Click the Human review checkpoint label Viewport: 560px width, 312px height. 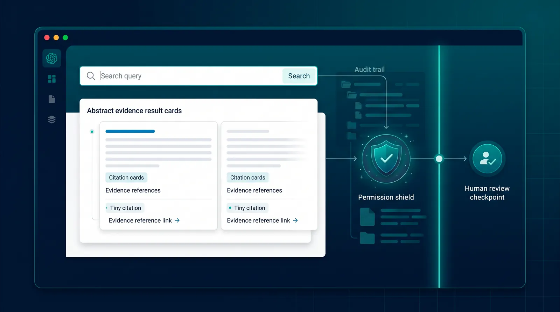tap(487, 193)
